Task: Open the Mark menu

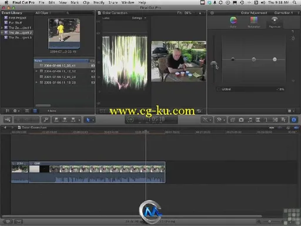Action: [x=75, y=2]
